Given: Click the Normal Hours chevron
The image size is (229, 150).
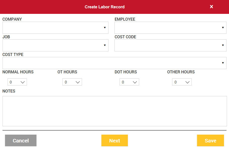Looking at the screenshot, I should point(23,82).
